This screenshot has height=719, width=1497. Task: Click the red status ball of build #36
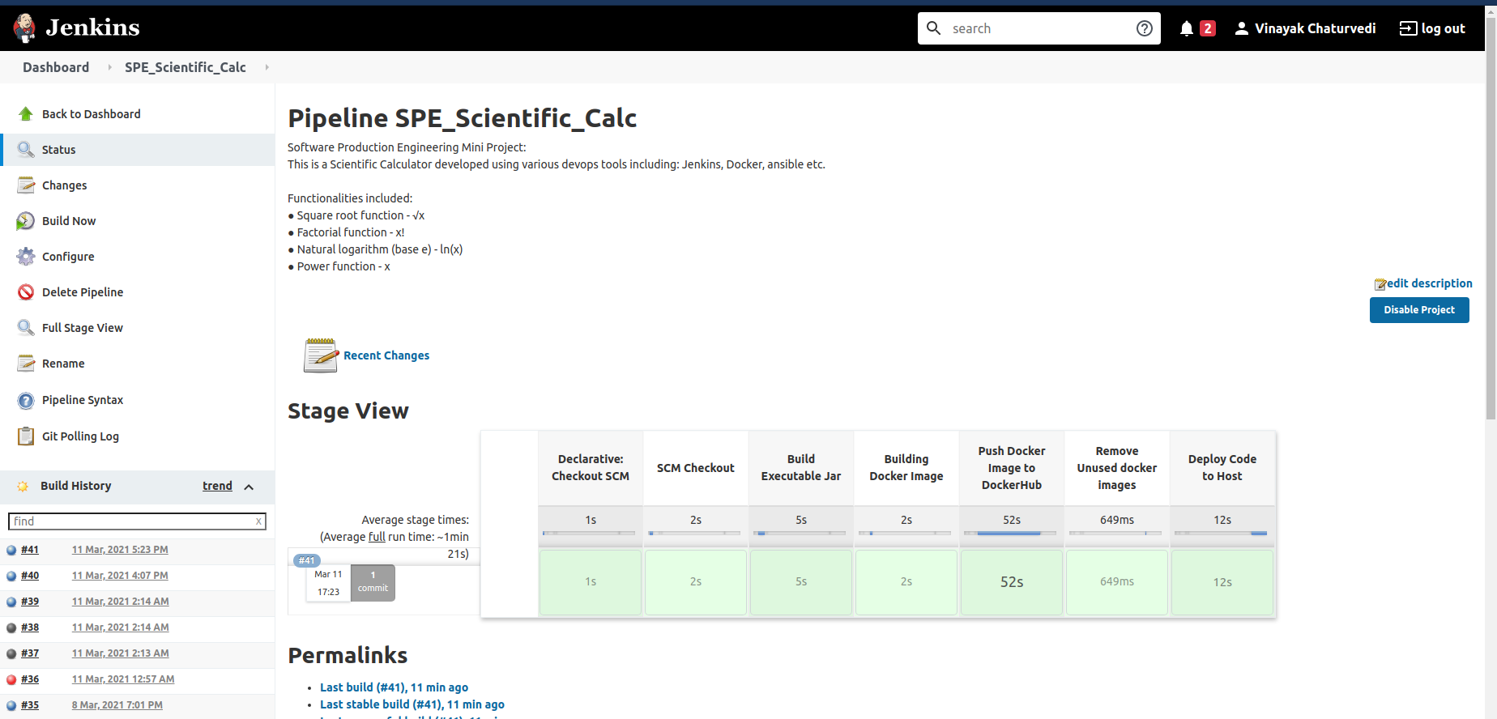(x=11, y=679)
